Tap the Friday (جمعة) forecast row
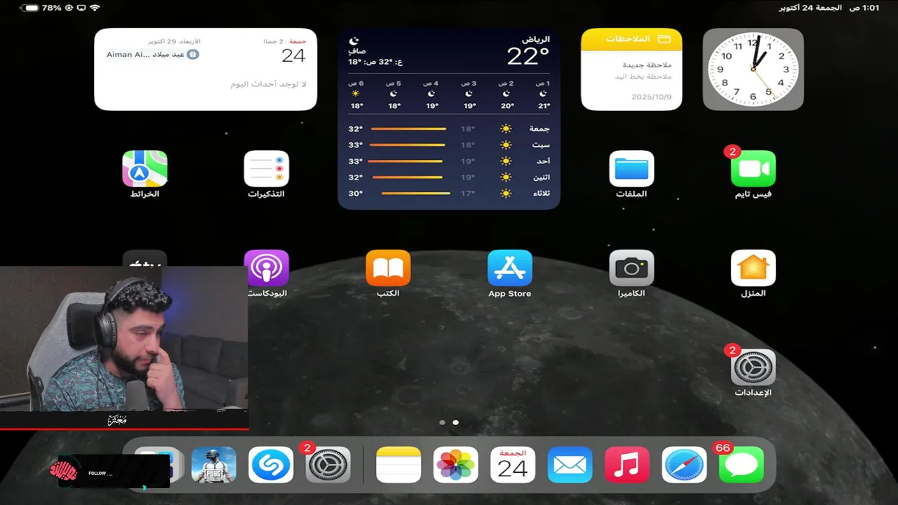 (x=449, y=129)
